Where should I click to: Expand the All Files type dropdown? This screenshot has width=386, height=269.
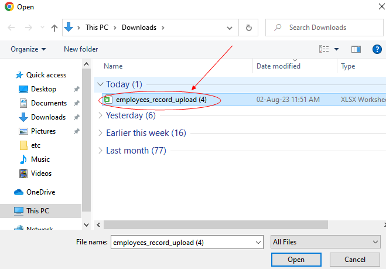point(326,242)
